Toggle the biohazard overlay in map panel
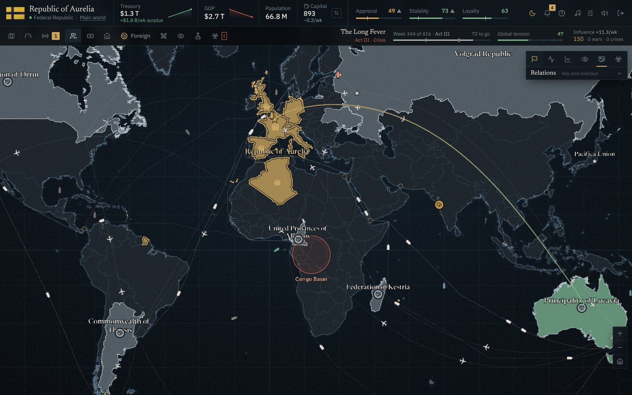The image size is (632, 395). click(x=618, y=59)
